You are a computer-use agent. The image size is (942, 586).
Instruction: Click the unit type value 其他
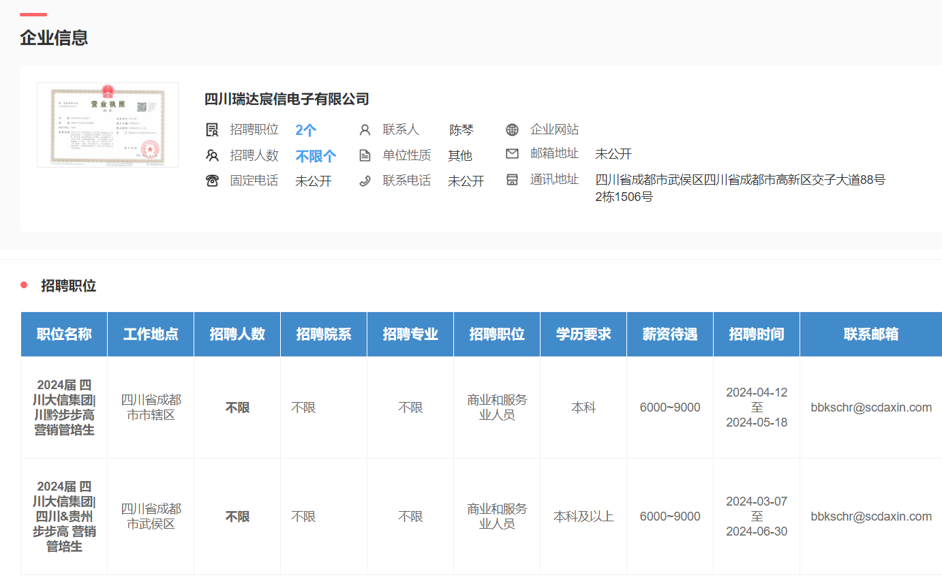pos(460,156)
